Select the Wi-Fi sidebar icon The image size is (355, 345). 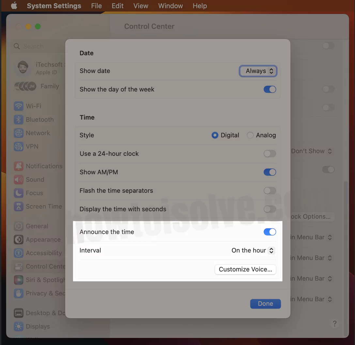point(19,106)
